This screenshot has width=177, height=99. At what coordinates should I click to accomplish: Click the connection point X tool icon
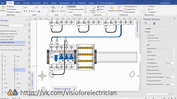[85, 9]
